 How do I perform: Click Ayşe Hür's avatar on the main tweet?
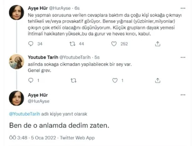(x=16, y=98)
